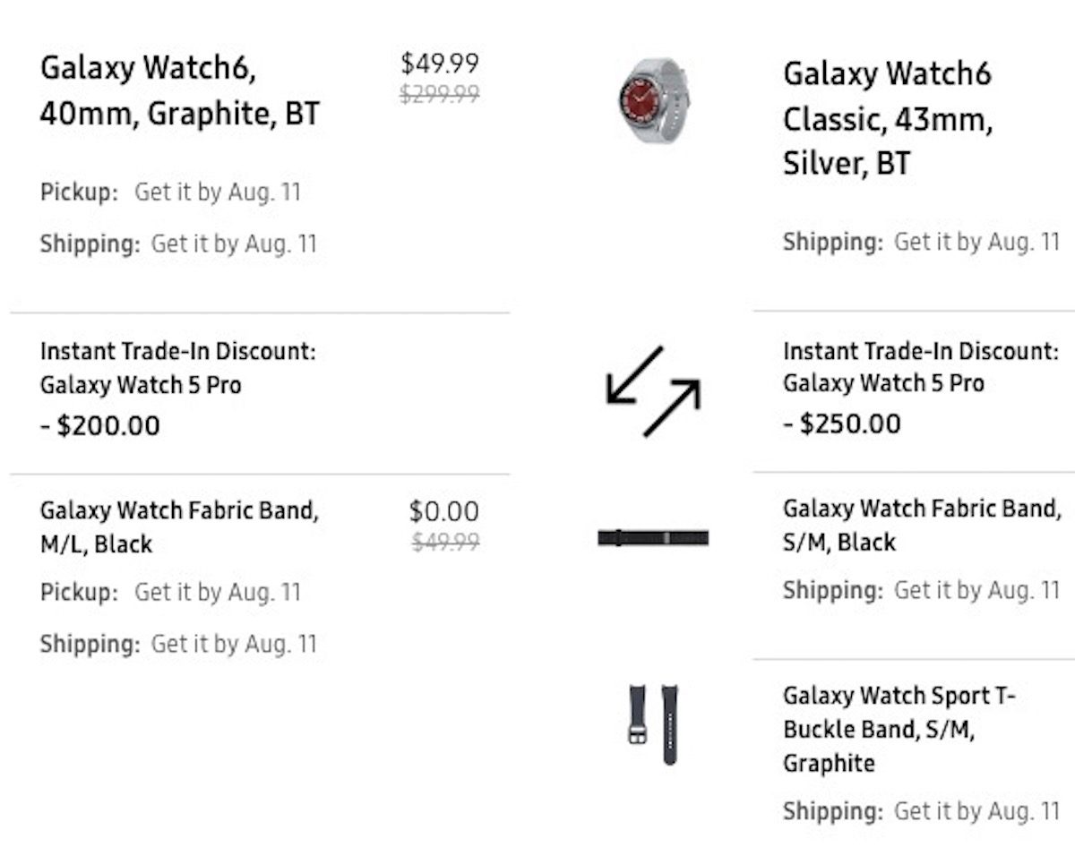1075x847 pixels.
Task: Click the $49.99 Watch6 sale price
Action: 439,64
